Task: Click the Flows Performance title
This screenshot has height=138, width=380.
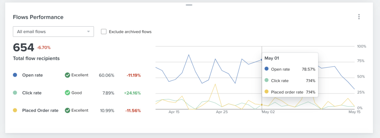Action: click(x=38, y=17)
